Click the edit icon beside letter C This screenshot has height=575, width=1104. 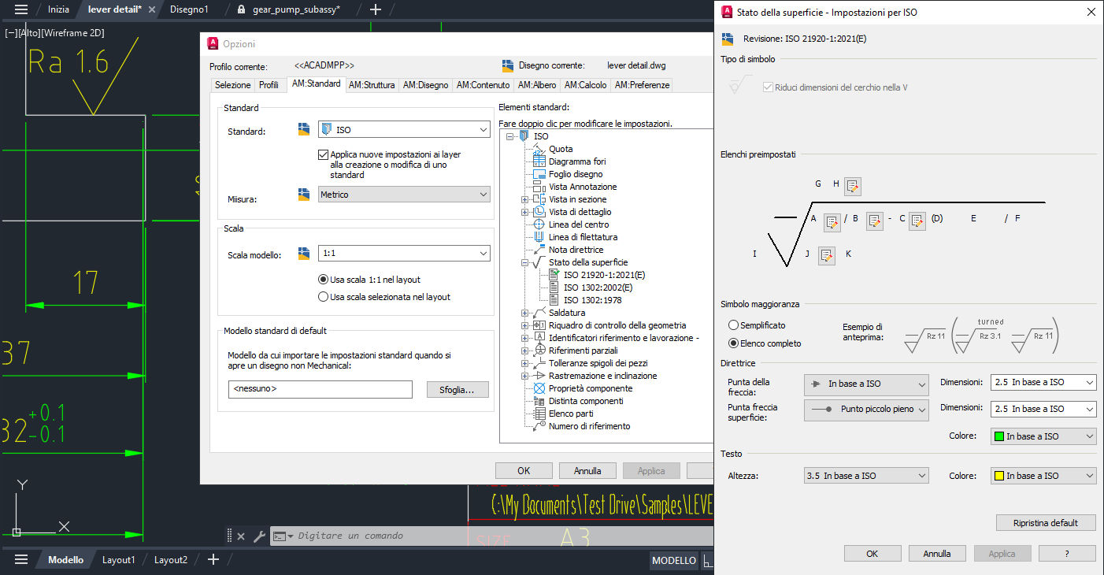point(917,221)
